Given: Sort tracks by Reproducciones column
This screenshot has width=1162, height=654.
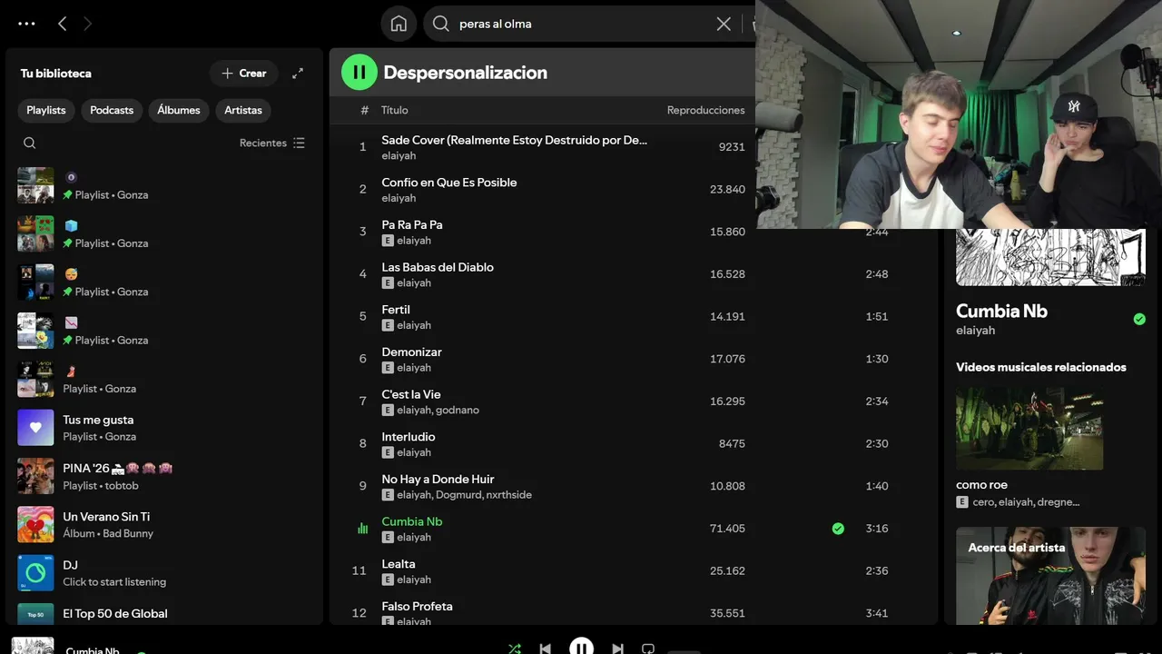Looking at the screenshot, I should click(x=706, y=110).
